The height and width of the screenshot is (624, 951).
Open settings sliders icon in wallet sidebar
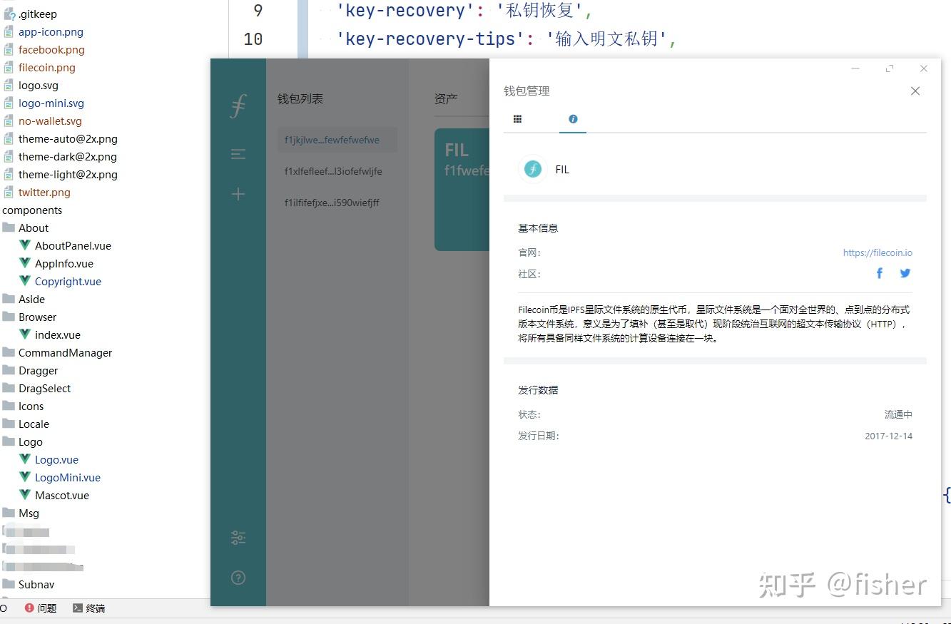click(x=238, y=538)
